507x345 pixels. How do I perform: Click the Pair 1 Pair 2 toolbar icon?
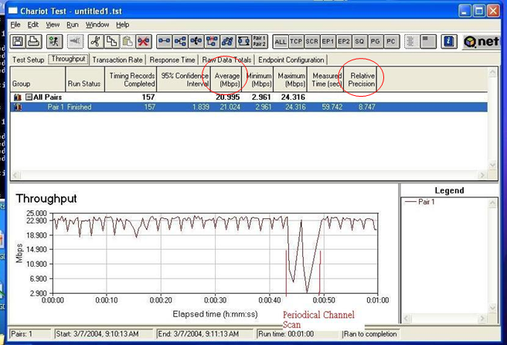(260, 42)
